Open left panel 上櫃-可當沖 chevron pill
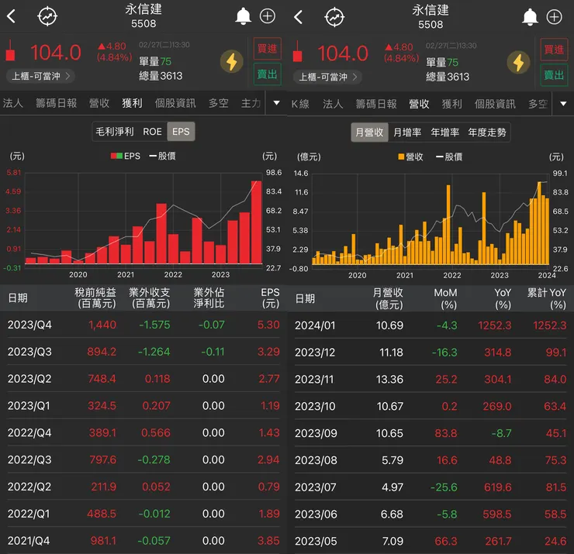This screenshot has height=554, width=574. point(40,76)
